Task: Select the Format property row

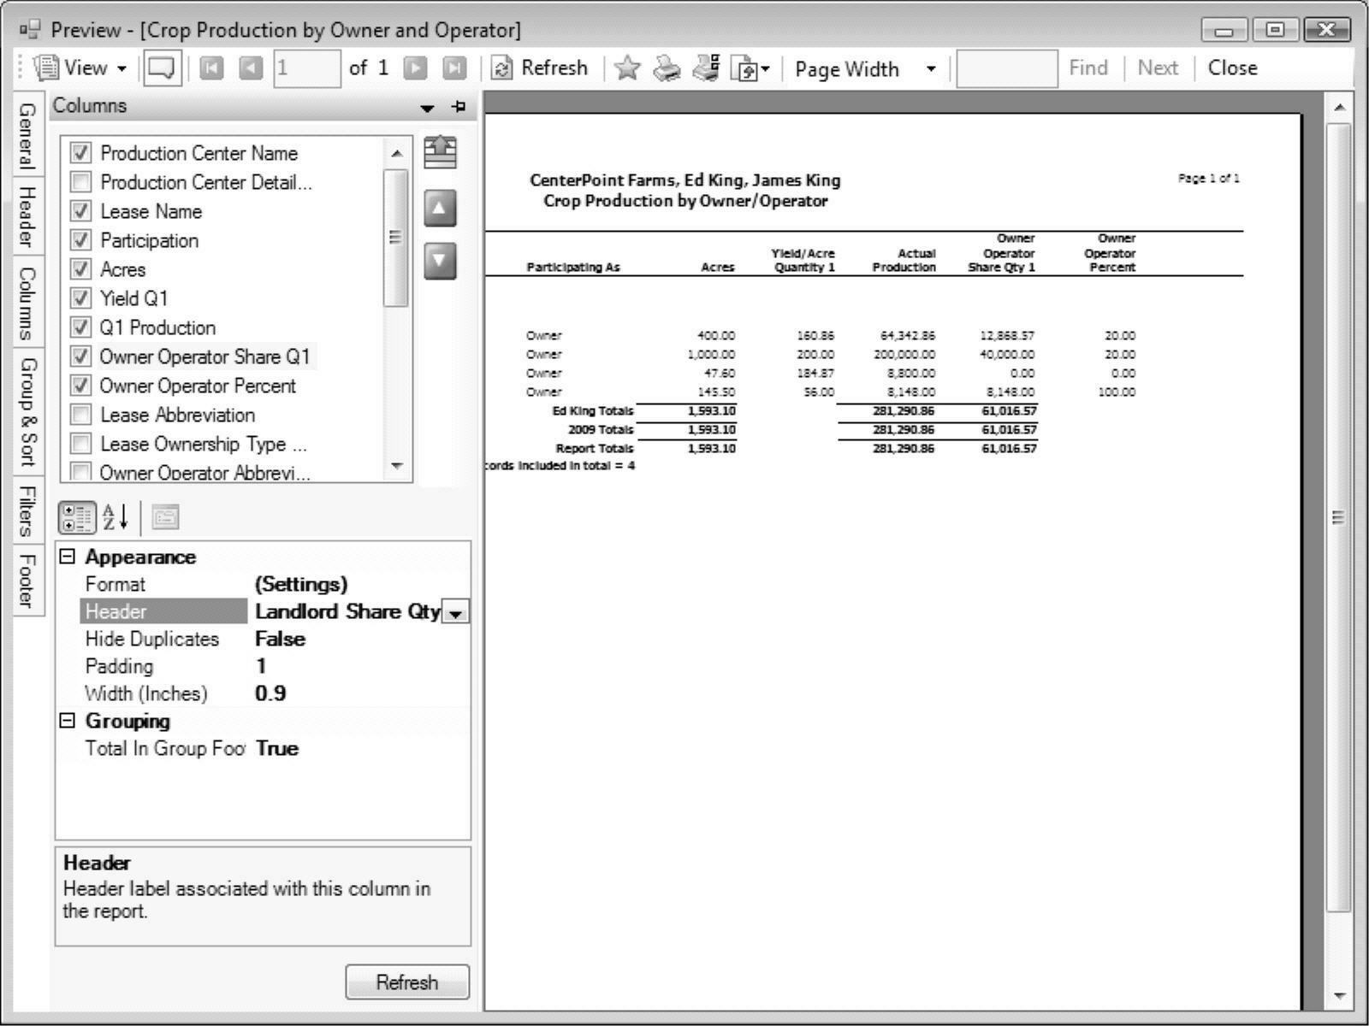Action: pyautogui.click(x=263, y=585)
